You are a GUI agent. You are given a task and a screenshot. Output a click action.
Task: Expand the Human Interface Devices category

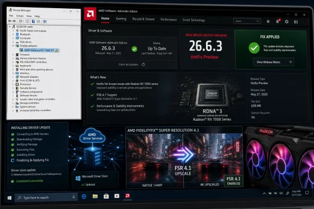13,58
